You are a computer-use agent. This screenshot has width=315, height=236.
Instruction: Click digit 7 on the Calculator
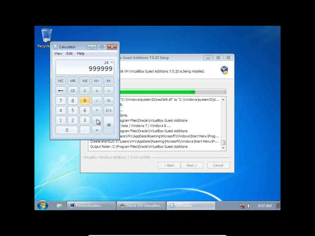point(61,100)
